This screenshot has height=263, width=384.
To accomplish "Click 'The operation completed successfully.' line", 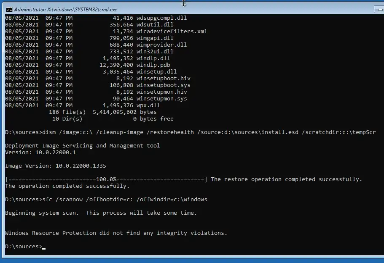I will coord(67,186).
